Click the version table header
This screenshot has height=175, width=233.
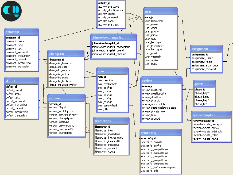66,98
